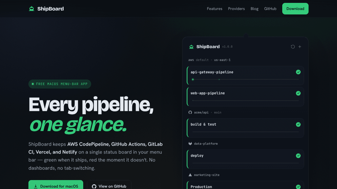
Task: Click the Vercel triangle icon beside marketing-site
Action: coord(190,175)
